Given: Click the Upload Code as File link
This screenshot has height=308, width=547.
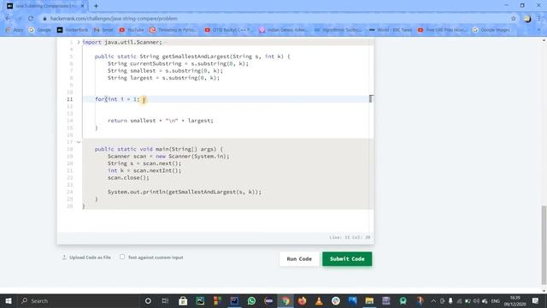Looking at the screenshot, I should (86, 258).
